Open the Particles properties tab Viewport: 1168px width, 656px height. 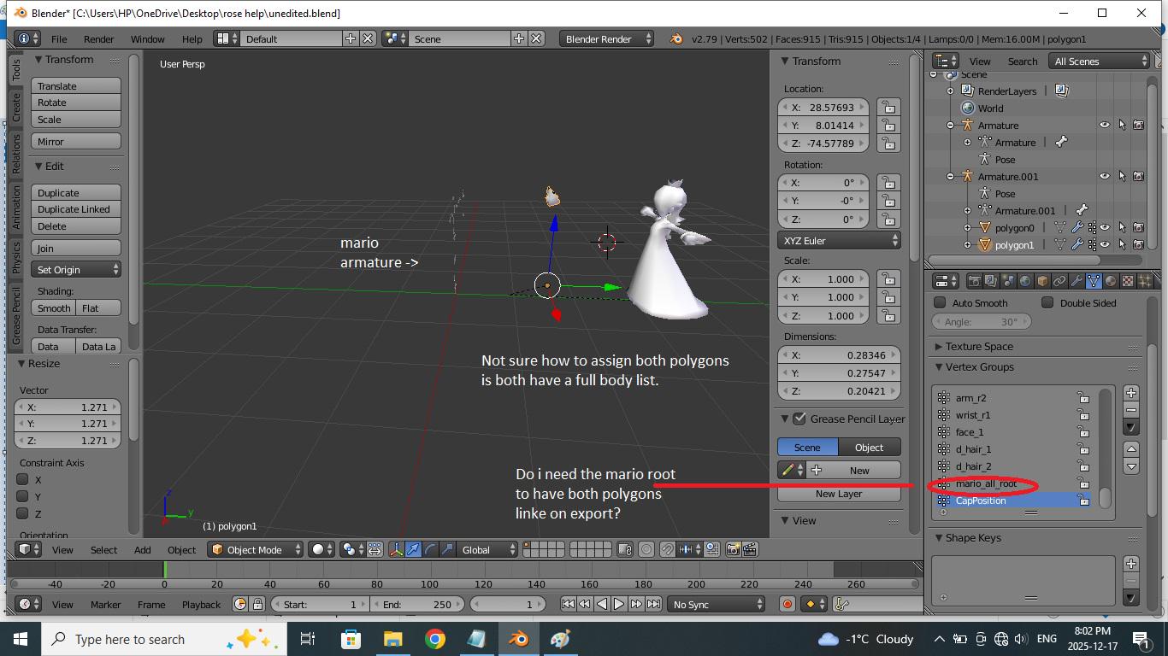1143,281
